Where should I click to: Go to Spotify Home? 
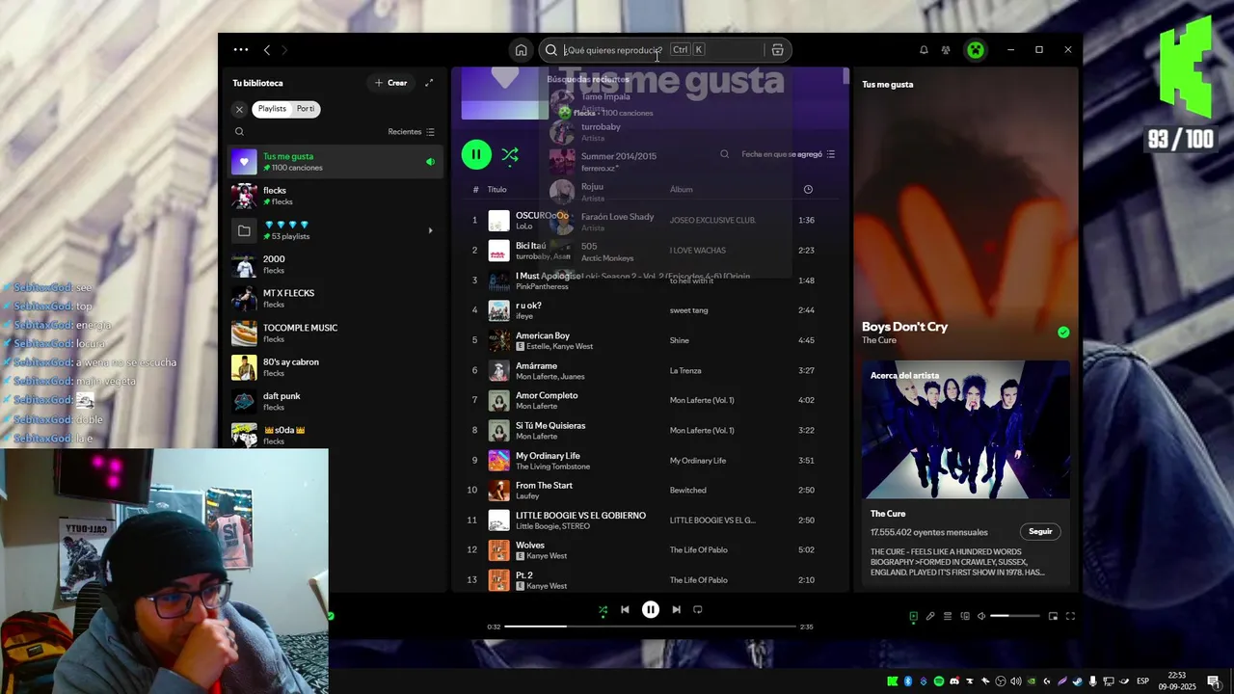[x=521, y=50]
